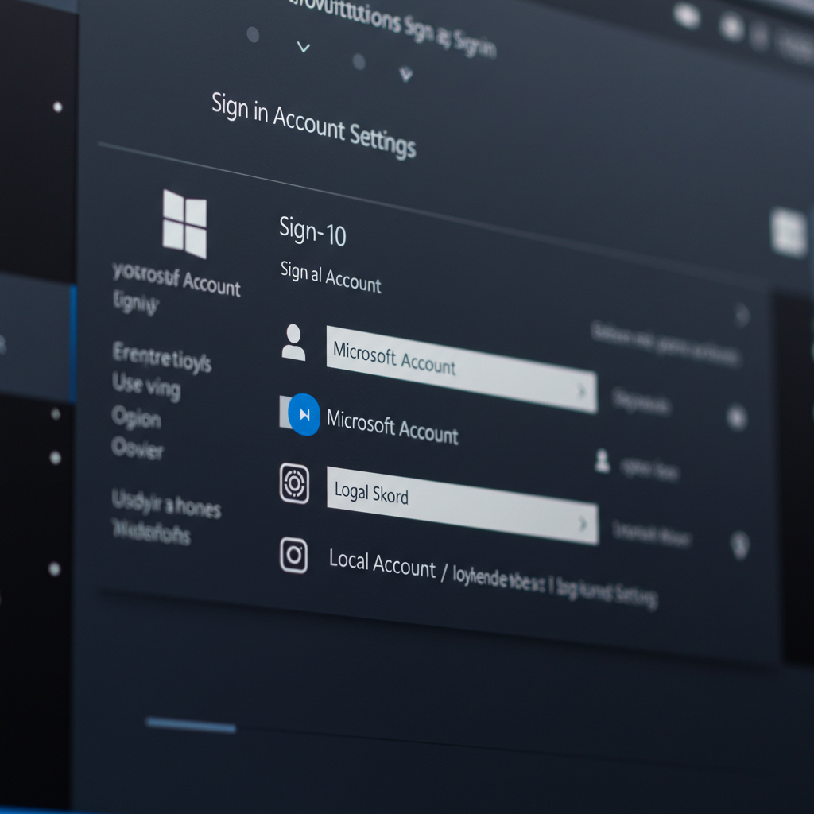Click the small user icon in the right column
The width and height of the screenshot is (814, 814).
pyautogui.click(x=603, y=461)
